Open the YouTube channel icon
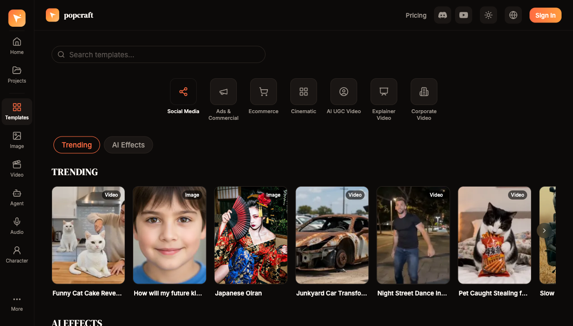The height and width of the screenshot is (326, 573). pos(463,15)
